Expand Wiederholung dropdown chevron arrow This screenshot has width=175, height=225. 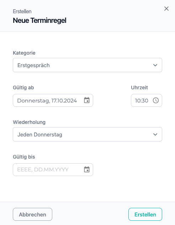[x=155, y=134]
